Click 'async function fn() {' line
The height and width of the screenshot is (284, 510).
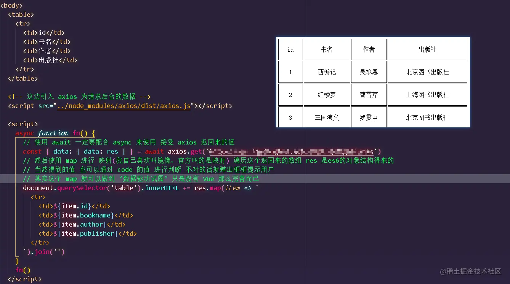tap(55, 133)
